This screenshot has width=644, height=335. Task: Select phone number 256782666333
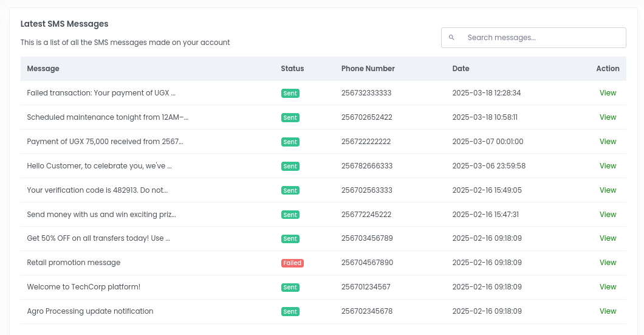click(367, 165)
